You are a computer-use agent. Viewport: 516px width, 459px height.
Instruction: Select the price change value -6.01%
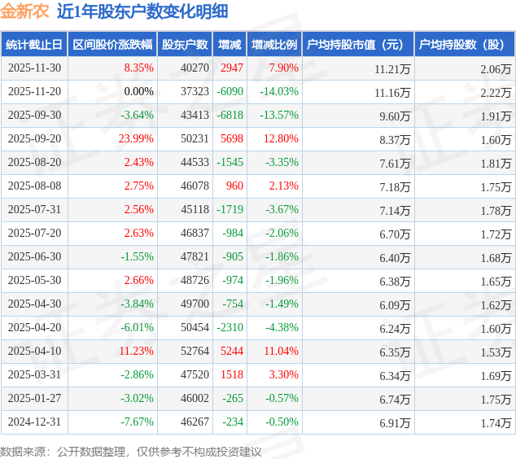point(137,328)
